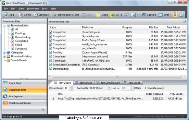Increase the Connections count with the up arrow
Image resolution: width=189 pixels, height=120 pixels.
tap(71, 87)
